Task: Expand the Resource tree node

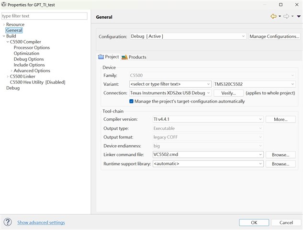Action: 4,24
